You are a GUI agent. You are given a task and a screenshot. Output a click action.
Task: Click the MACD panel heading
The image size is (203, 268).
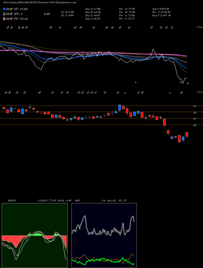12,201
